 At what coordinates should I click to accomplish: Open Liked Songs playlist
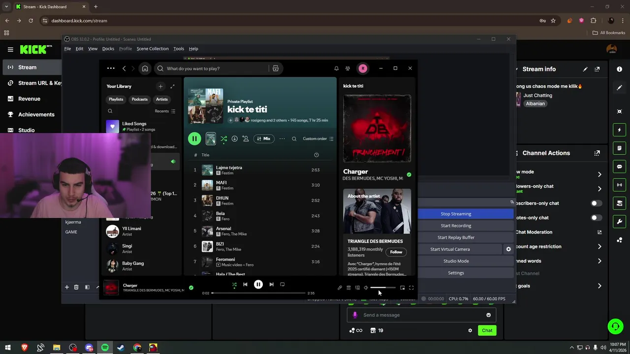click(142, 126)
